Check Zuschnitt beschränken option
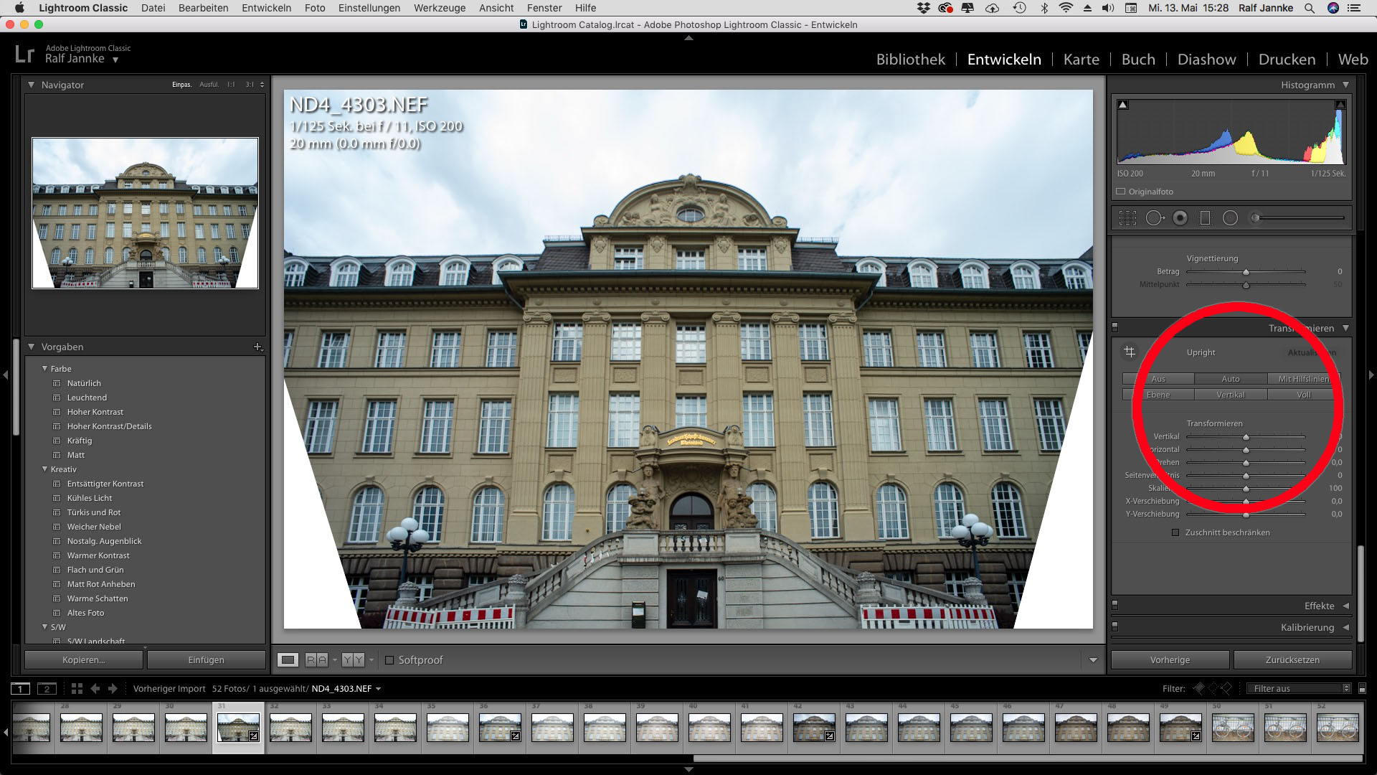 (1175, 532)
